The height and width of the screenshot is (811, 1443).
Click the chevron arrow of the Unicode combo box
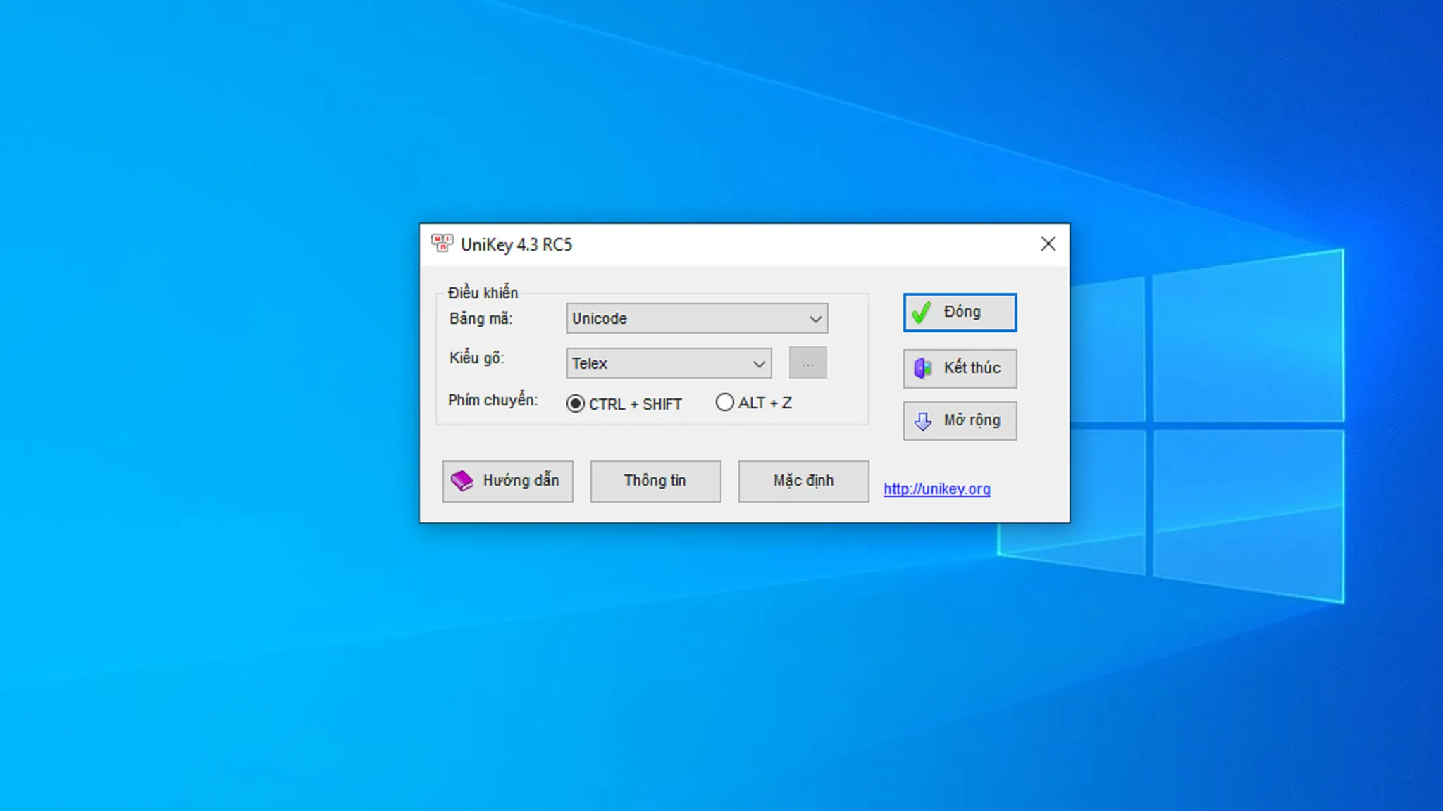815,318
